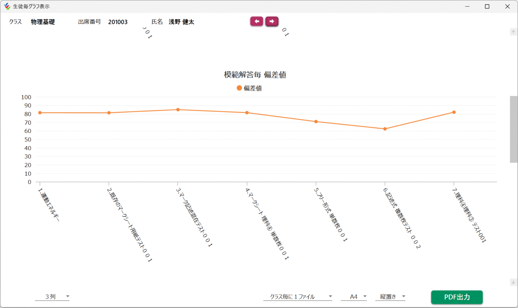This screenshot has width=518, height=308.
Task: Open the 3列 column count dropdown
Action: 52,297
